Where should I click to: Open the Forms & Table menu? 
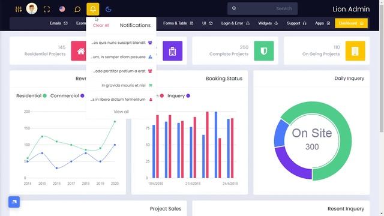click(178, 23)
